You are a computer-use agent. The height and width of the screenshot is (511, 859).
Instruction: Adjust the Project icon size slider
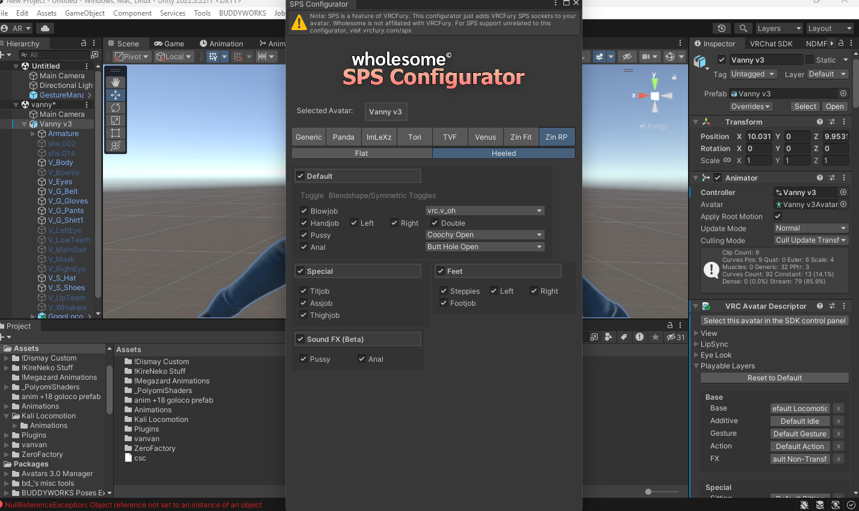648,492
